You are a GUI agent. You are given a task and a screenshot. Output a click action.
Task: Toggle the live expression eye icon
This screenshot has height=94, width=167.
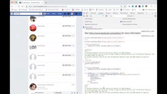(x=106, y=16)
